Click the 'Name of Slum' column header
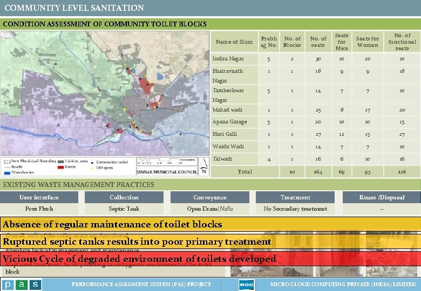421x291 pixels. 234,42
